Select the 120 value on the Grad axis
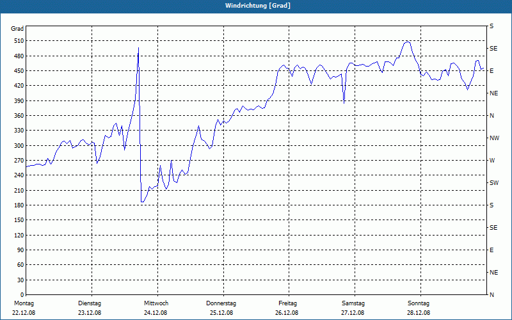Viewport: 512px width, 320px height. pyautogui.click(x=19, y=235)
